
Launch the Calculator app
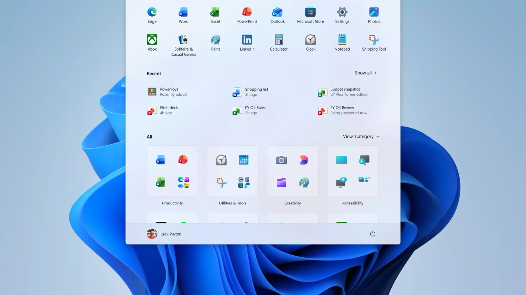point(279,43)
